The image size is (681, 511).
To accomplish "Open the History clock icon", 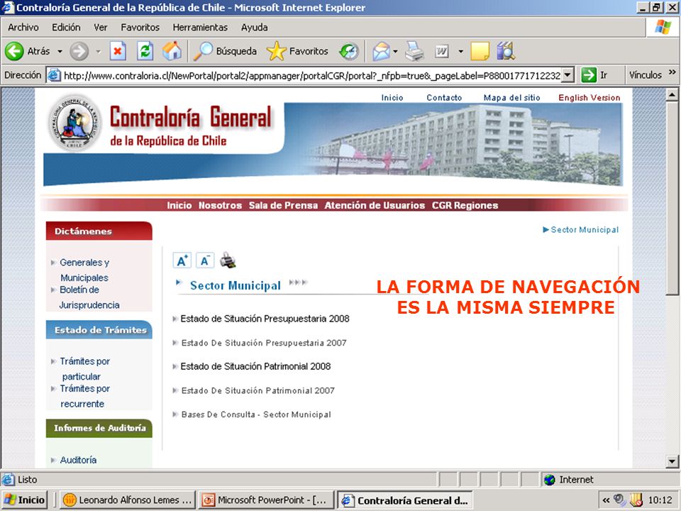I will [349, 51].
